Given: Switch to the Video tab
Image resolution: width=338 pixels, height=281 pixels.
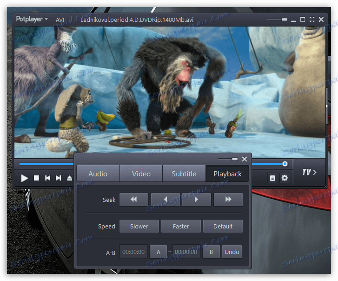Looking at the screenshot, I should point(141,174).
